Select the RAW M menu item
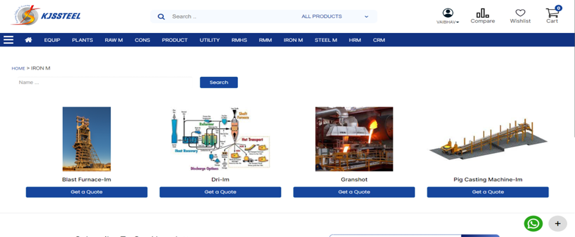The height and width of the screenshot is (237, 575). click(x=114, y=40)
